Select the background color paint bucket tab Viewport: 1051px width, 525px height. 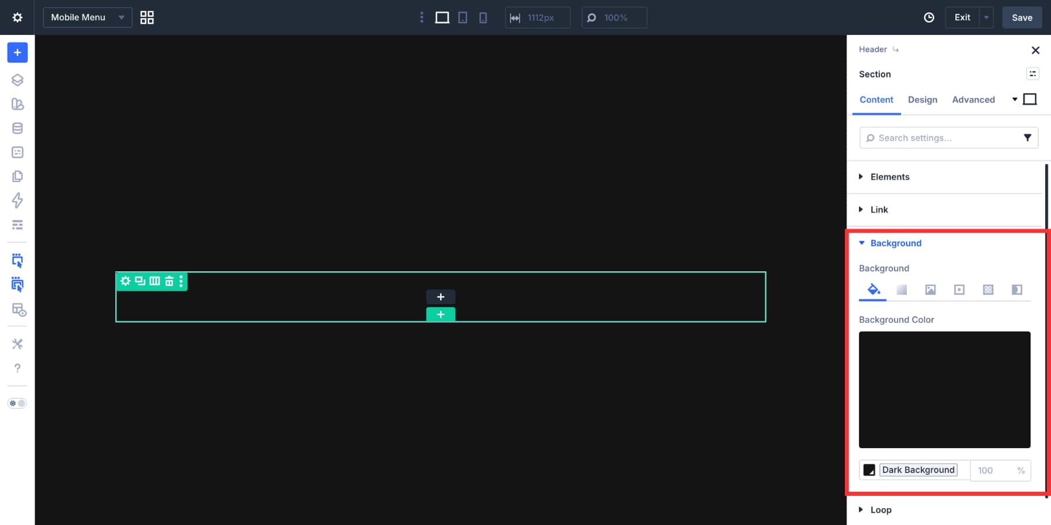tap(873, 289)
